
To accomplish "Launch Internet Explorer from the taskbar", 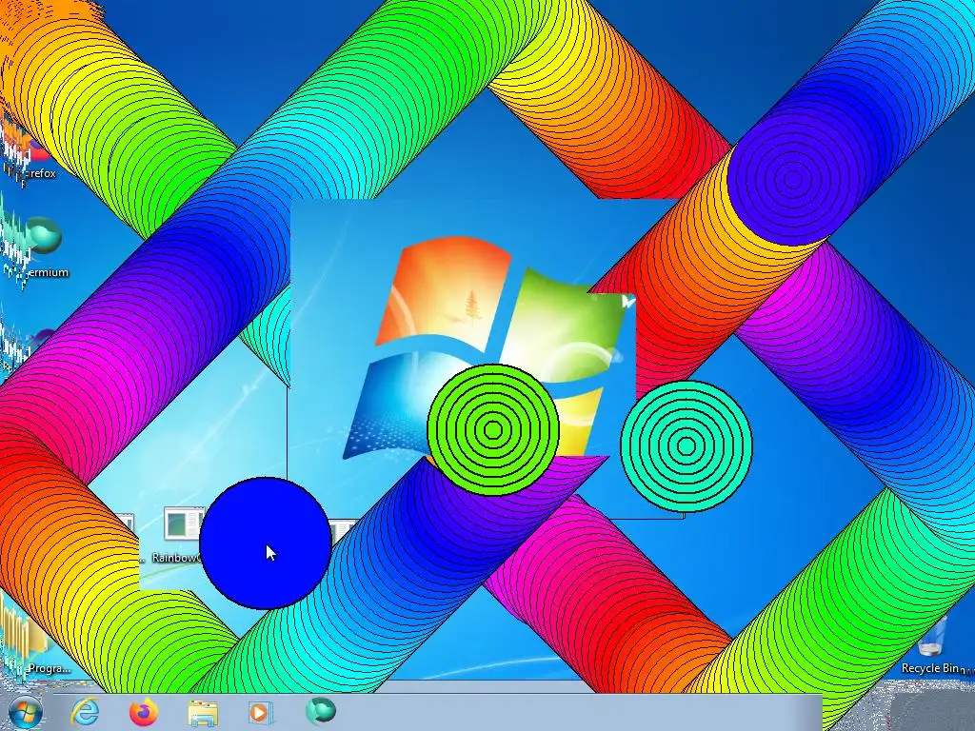I will tap(85, 712).
